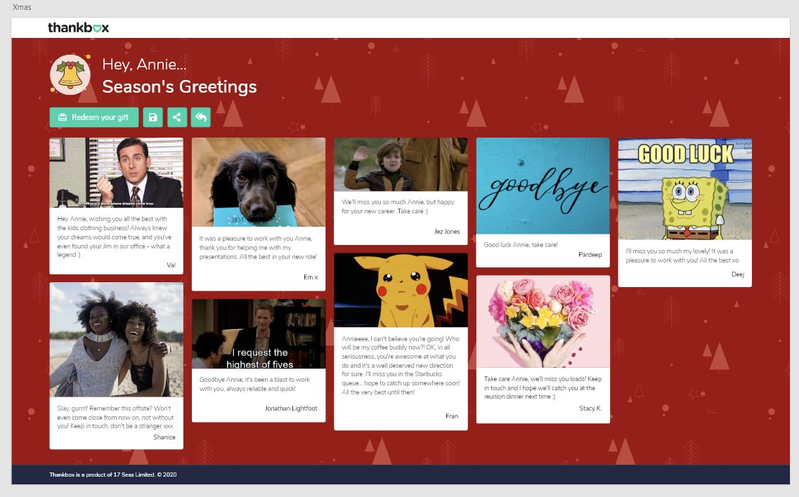799x497 pixels.
Task: Select the signature 'Stacy K.'
Action: point(590,409)
